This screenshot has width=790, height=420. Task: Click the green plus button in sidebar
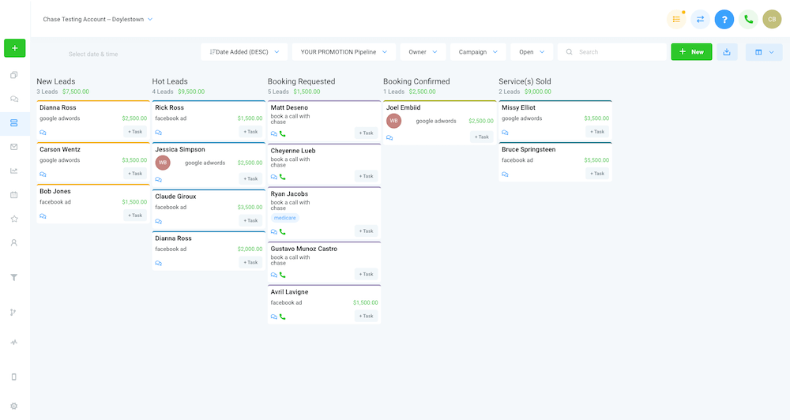tap(14, 48)
